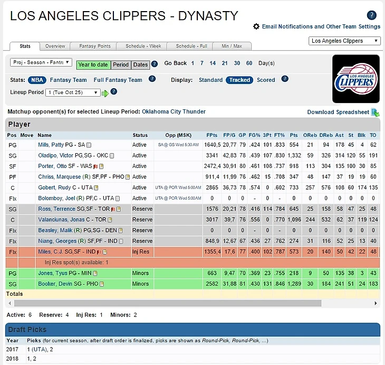Image resolution: width=385 pixels, height=365 pixels.
Task: Click the settings gear icon
Action: click(x=256, y=26)
